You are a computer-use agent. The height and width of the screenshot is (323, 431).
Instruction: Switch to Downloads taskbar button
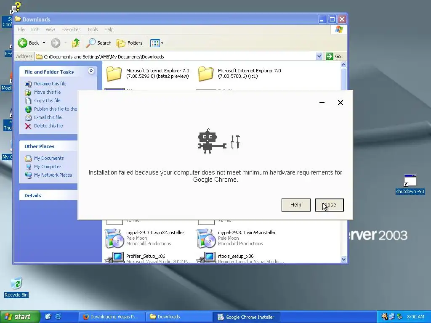coord(179,317)
